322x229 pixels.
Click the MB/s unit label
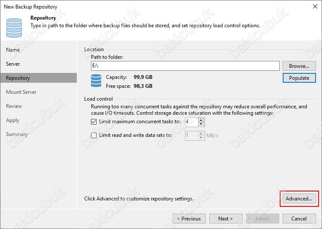[212, 136]
